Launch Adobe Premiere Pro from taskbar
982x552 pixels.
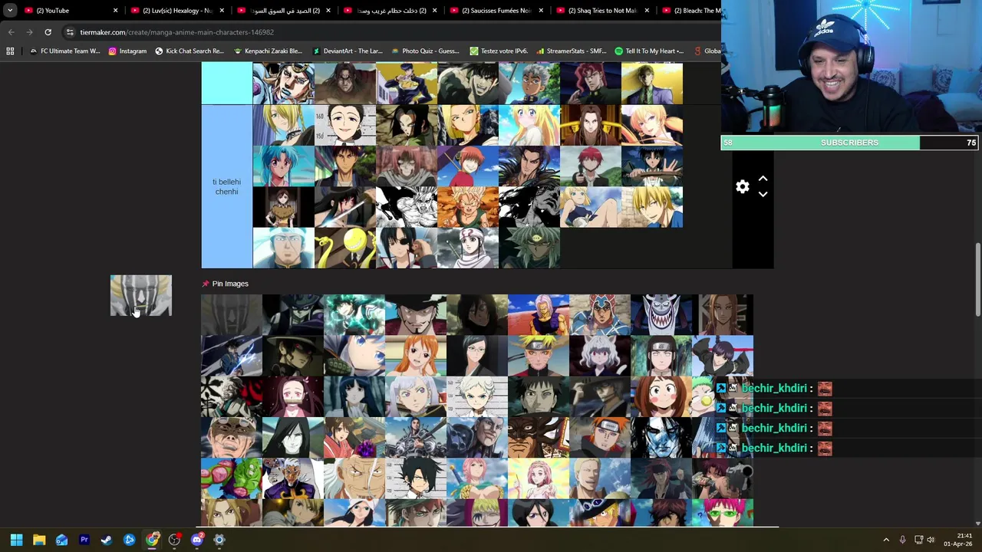(x=84, y=540)
